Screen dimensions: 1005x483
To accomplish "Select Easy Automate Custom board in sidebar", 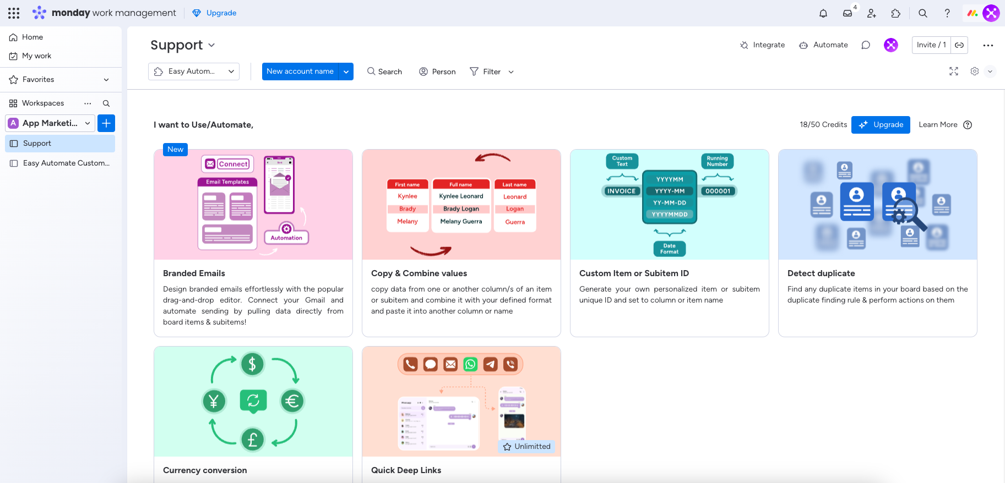I will (x=66, y=163).
